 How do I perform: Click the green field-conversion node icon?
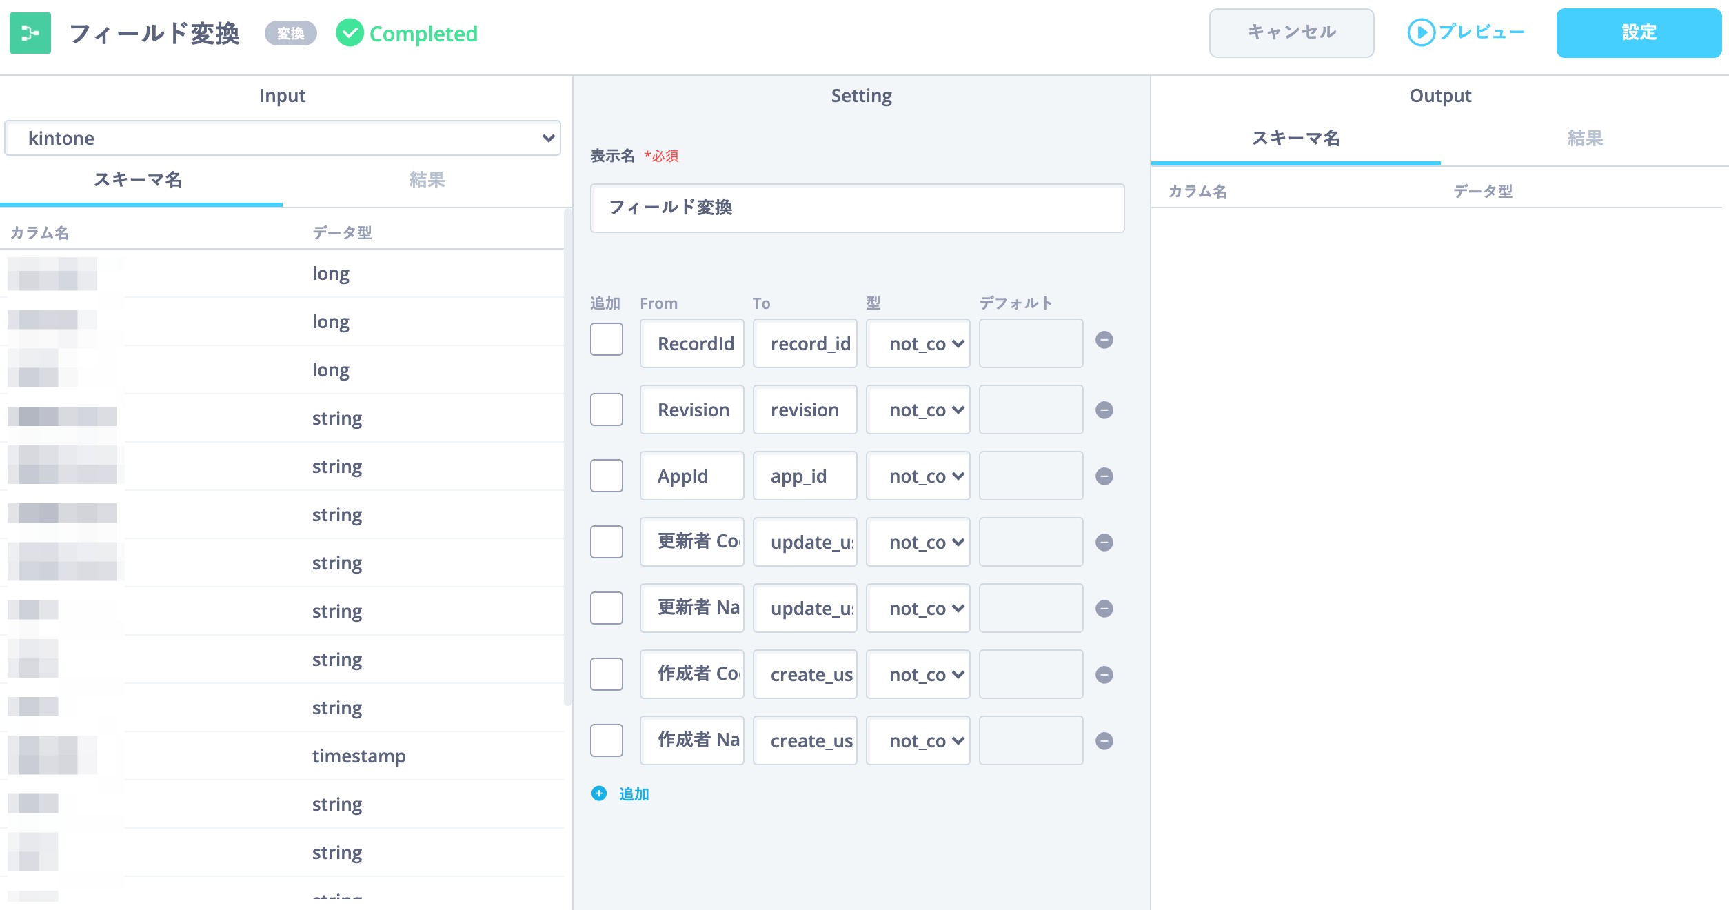click(x=30, y=33)
